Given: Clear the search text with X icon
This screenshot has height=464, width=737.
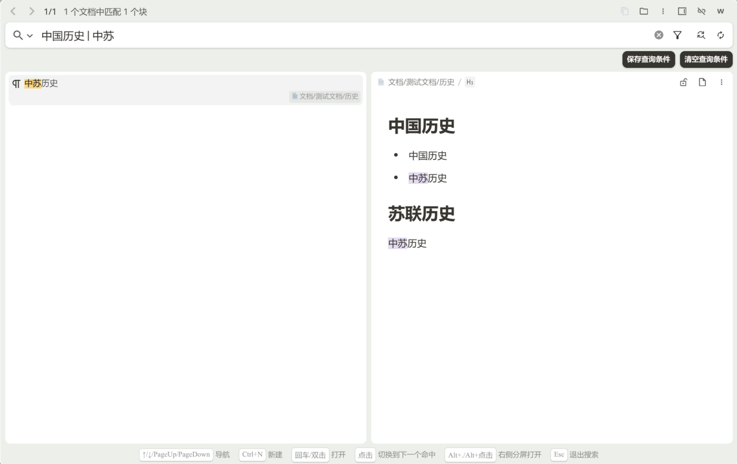Looking at the screenshot, I should (x=659, y=35).
